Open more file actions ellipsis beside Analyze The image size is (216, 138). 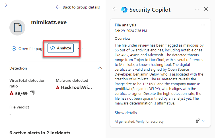80,48
